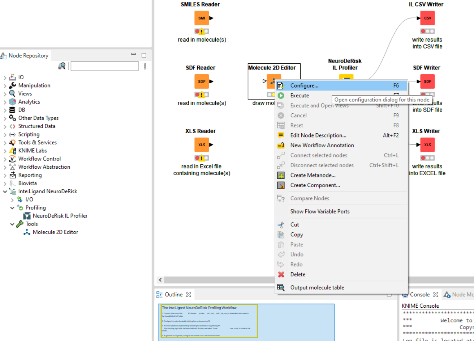The width and height of the screenshot is (474, 341).
Task: Collapse the Inte:Ligand NeuroDeRisk folder
Action: [5, 191]
